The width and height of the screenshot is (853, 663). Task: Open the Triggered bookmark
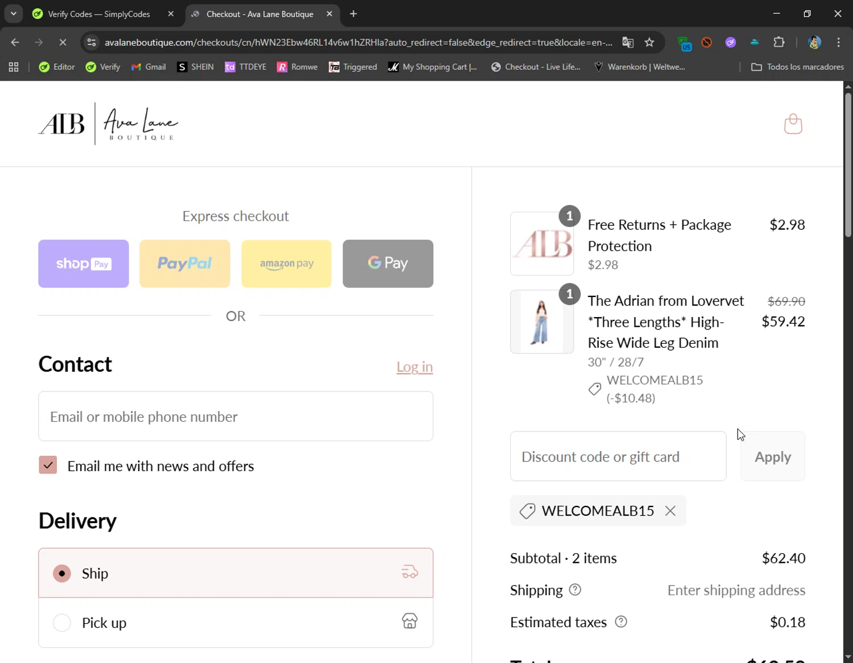[x=353, y=67]
